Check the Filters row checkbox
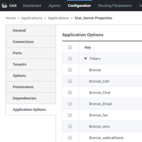Image resolution: width=142 pixels, height=142 pixels. (70, 59)
